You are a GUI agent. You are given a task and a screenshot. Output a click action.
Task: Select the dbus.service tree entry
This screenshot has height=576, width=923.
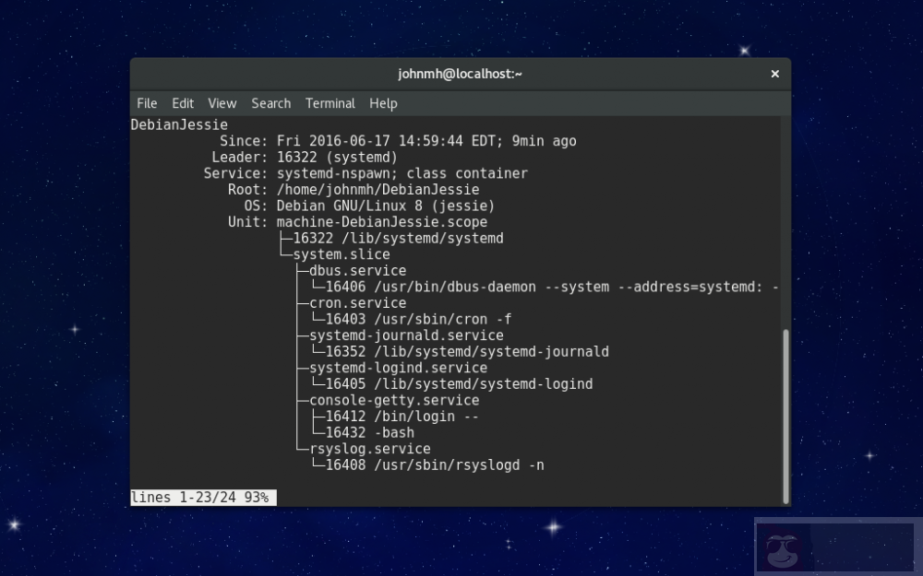click(x=356, y=270)
